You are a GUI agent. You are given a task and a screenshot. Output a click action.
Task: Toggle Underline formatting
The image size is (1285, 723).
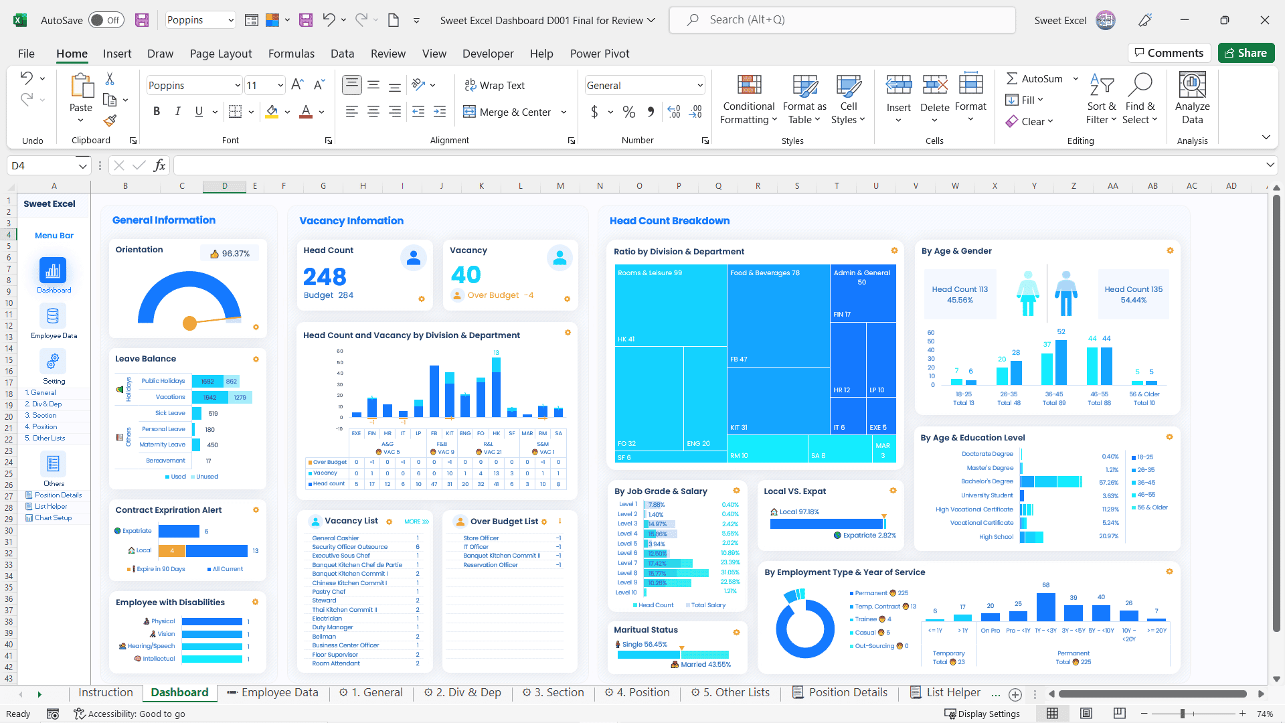click(199, 112)
